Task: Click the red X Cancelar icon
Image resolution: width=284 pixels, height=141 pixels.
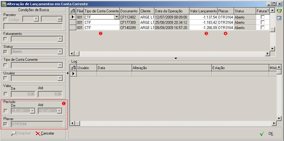Action: coord(38,133)
